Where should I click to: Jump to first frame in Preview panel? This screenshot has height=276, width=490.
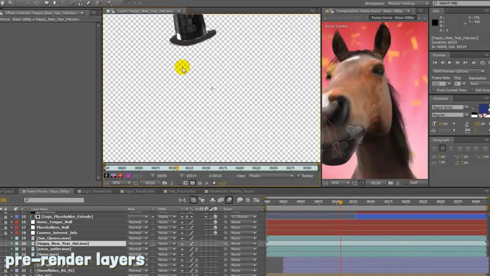[435, 62]
